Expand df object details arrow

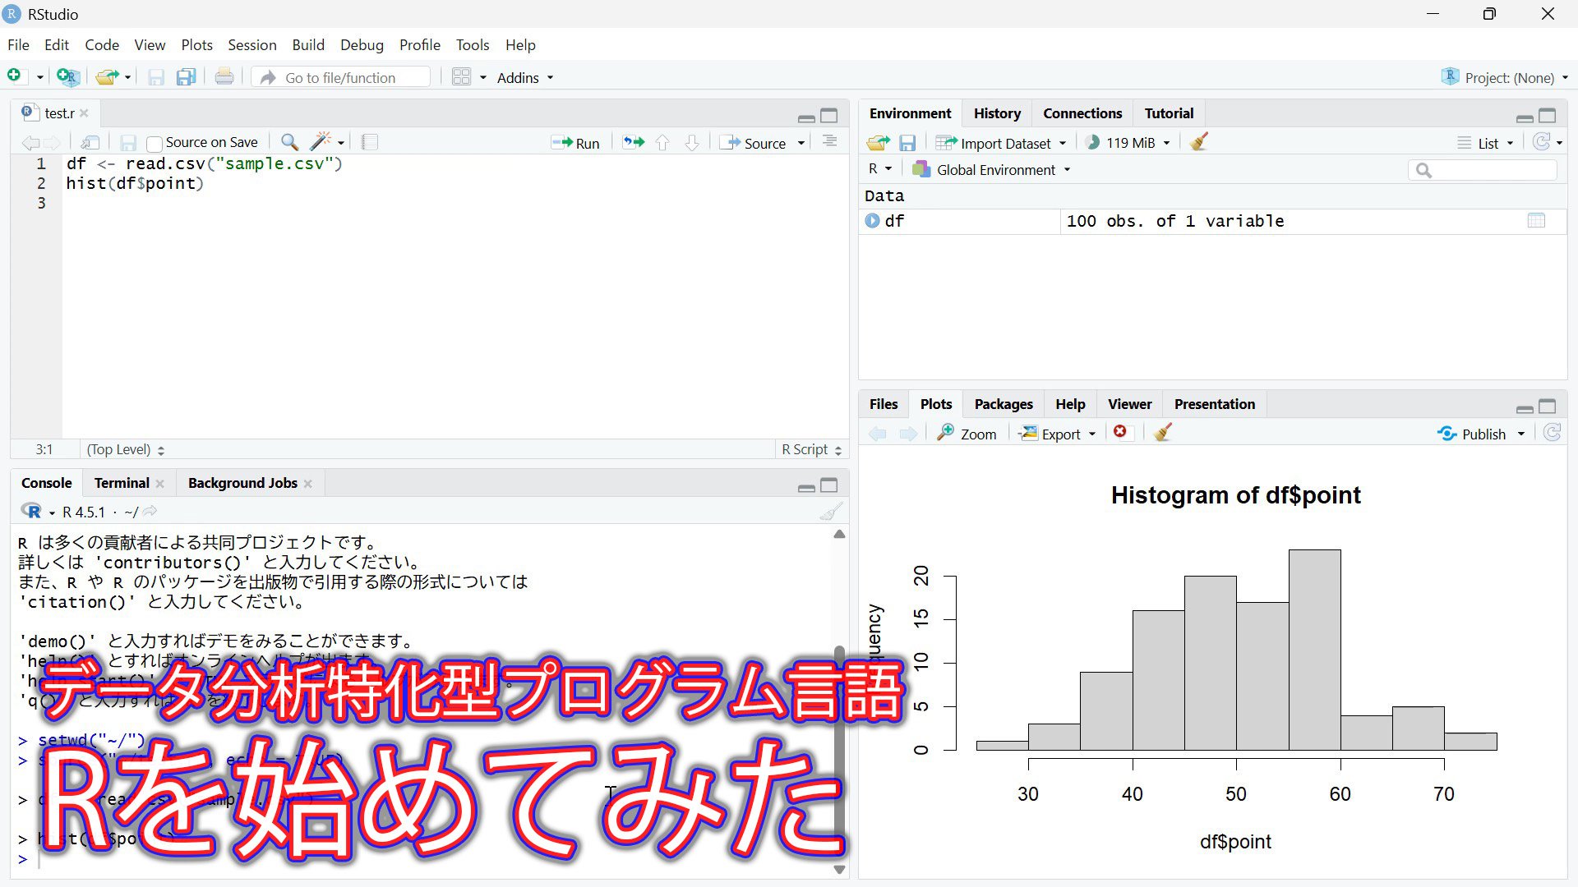pyautogui.click(x=872, y=221)
